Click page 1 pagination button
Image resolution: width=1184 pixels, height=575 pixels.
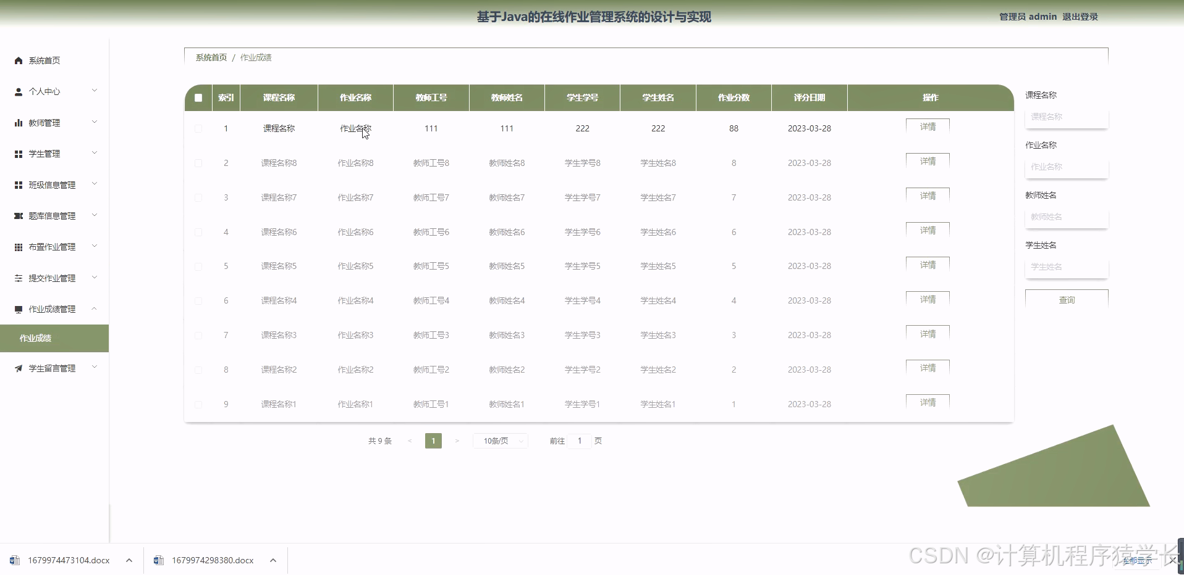433,441
